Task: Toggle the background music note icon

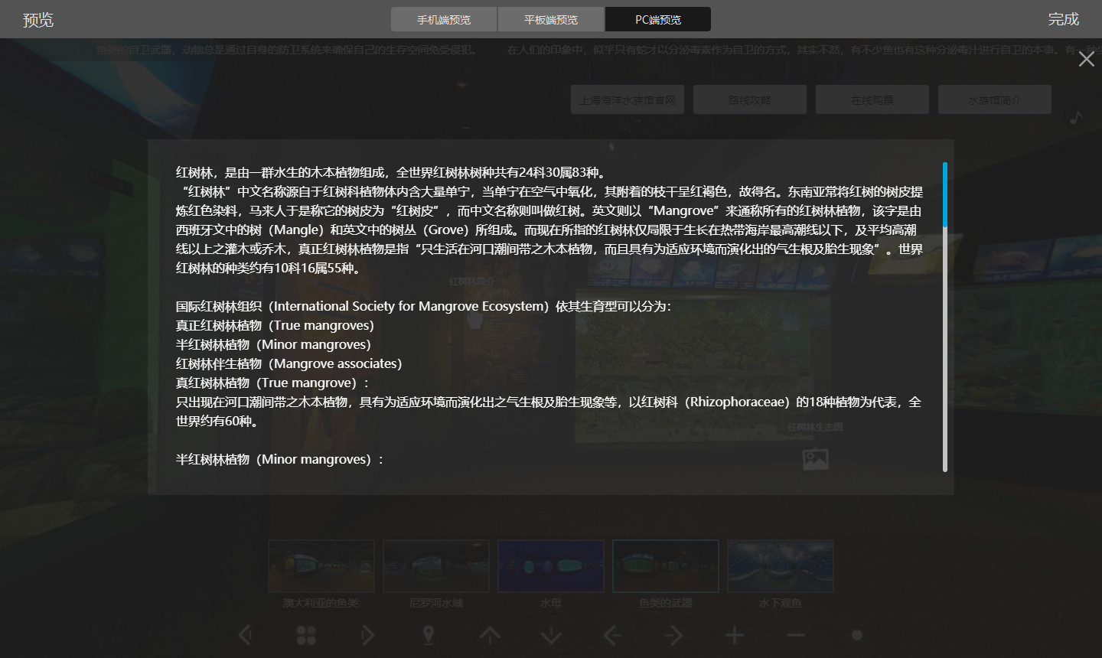Action: 1076,118
